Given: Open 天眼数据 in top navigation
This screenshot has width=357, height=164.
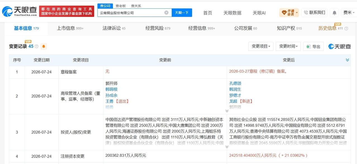Looking at the screenshot, I should (232, 13).
